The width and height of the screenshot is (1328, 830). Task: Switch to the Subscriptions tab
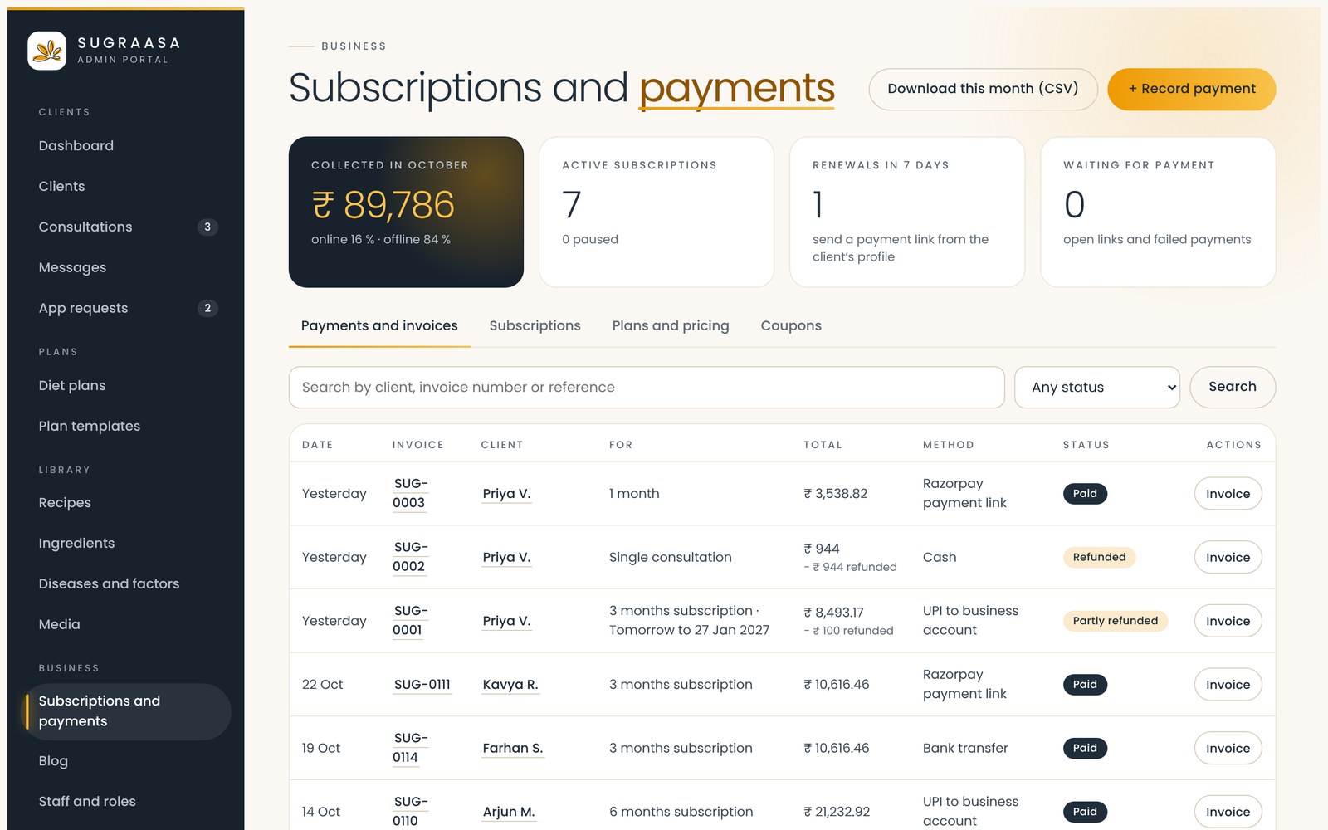click(x=535, y=325)
